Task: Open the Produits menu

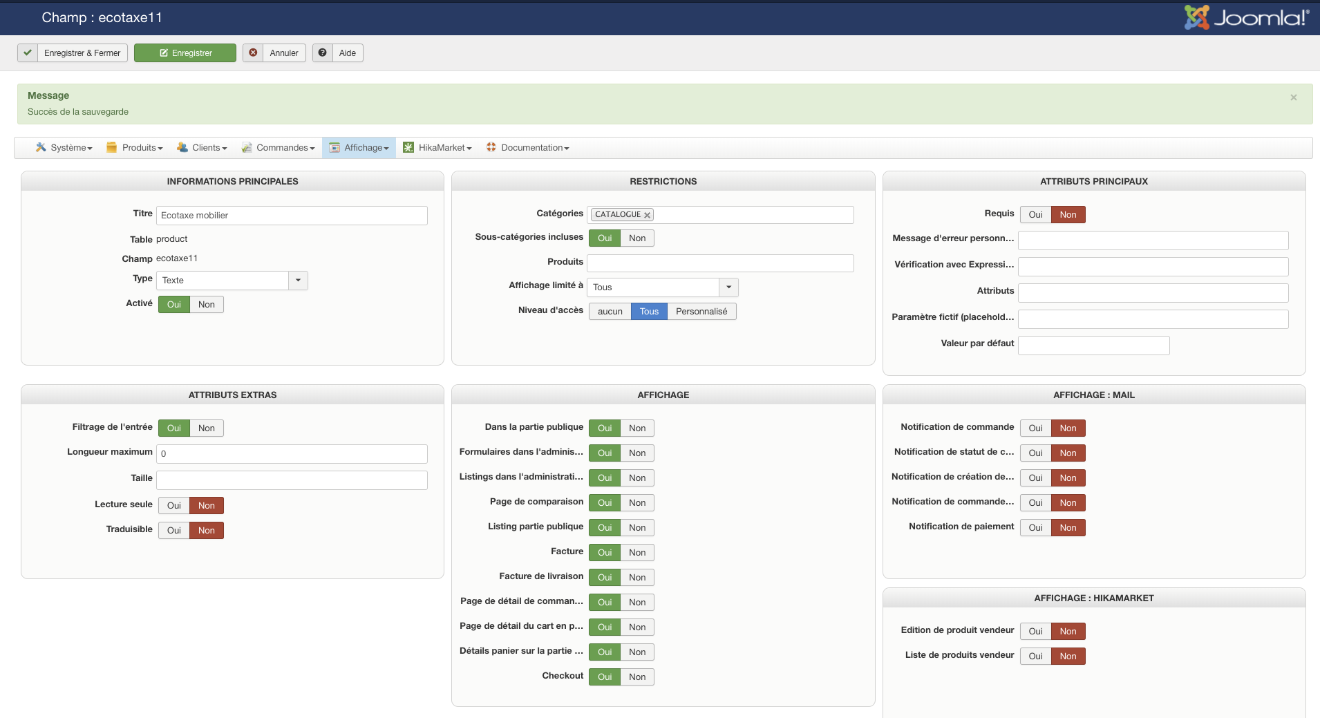Action: (x=135, y=147)
